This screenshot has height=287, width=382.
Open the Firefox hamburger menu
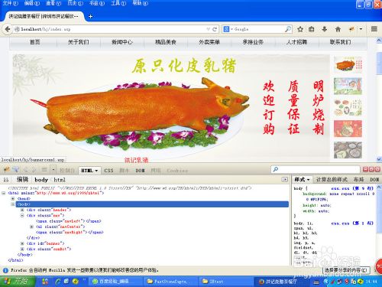coord(374,29)
